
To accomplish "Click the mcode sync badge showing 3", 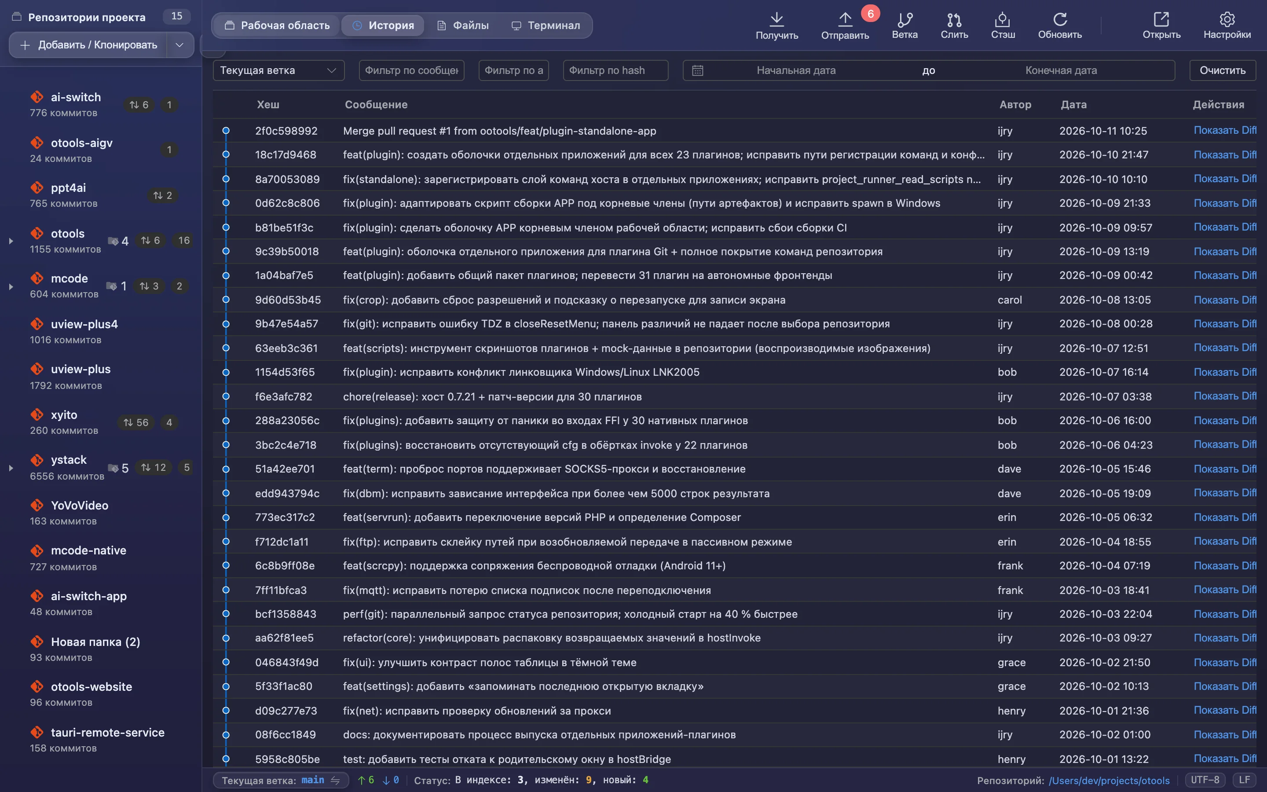I will 149,286.
